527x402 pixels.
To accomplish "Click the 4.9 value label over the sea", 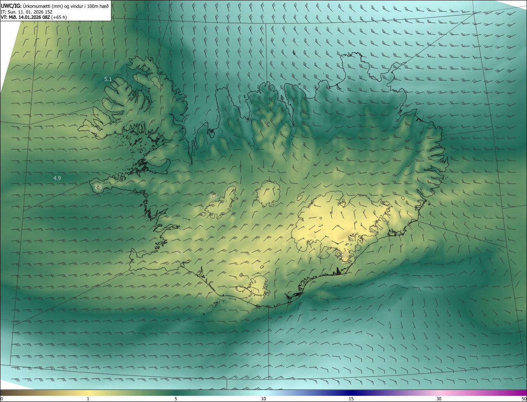I will [x=57, y=178].
